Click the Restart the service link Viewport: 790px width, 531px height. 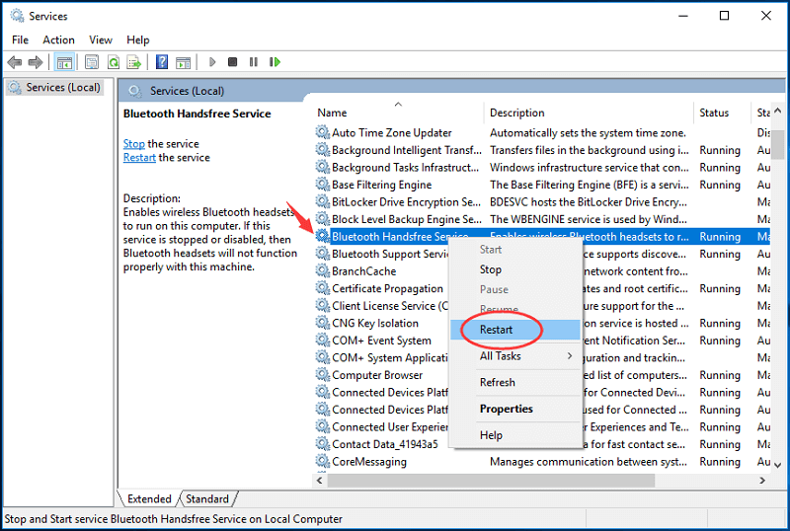click(139, 158)
